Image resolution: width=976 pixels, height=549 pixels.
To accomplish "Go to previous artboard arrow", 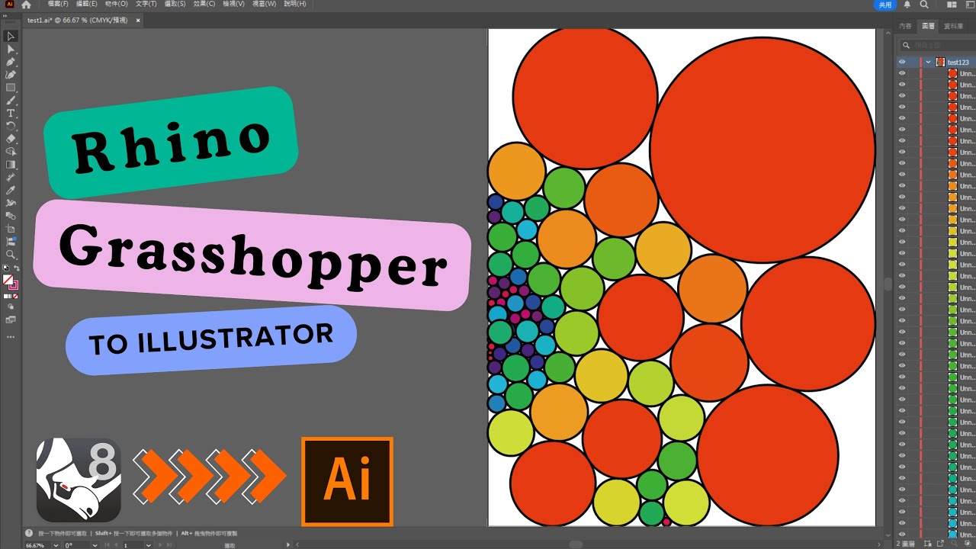I will [116, 545].
